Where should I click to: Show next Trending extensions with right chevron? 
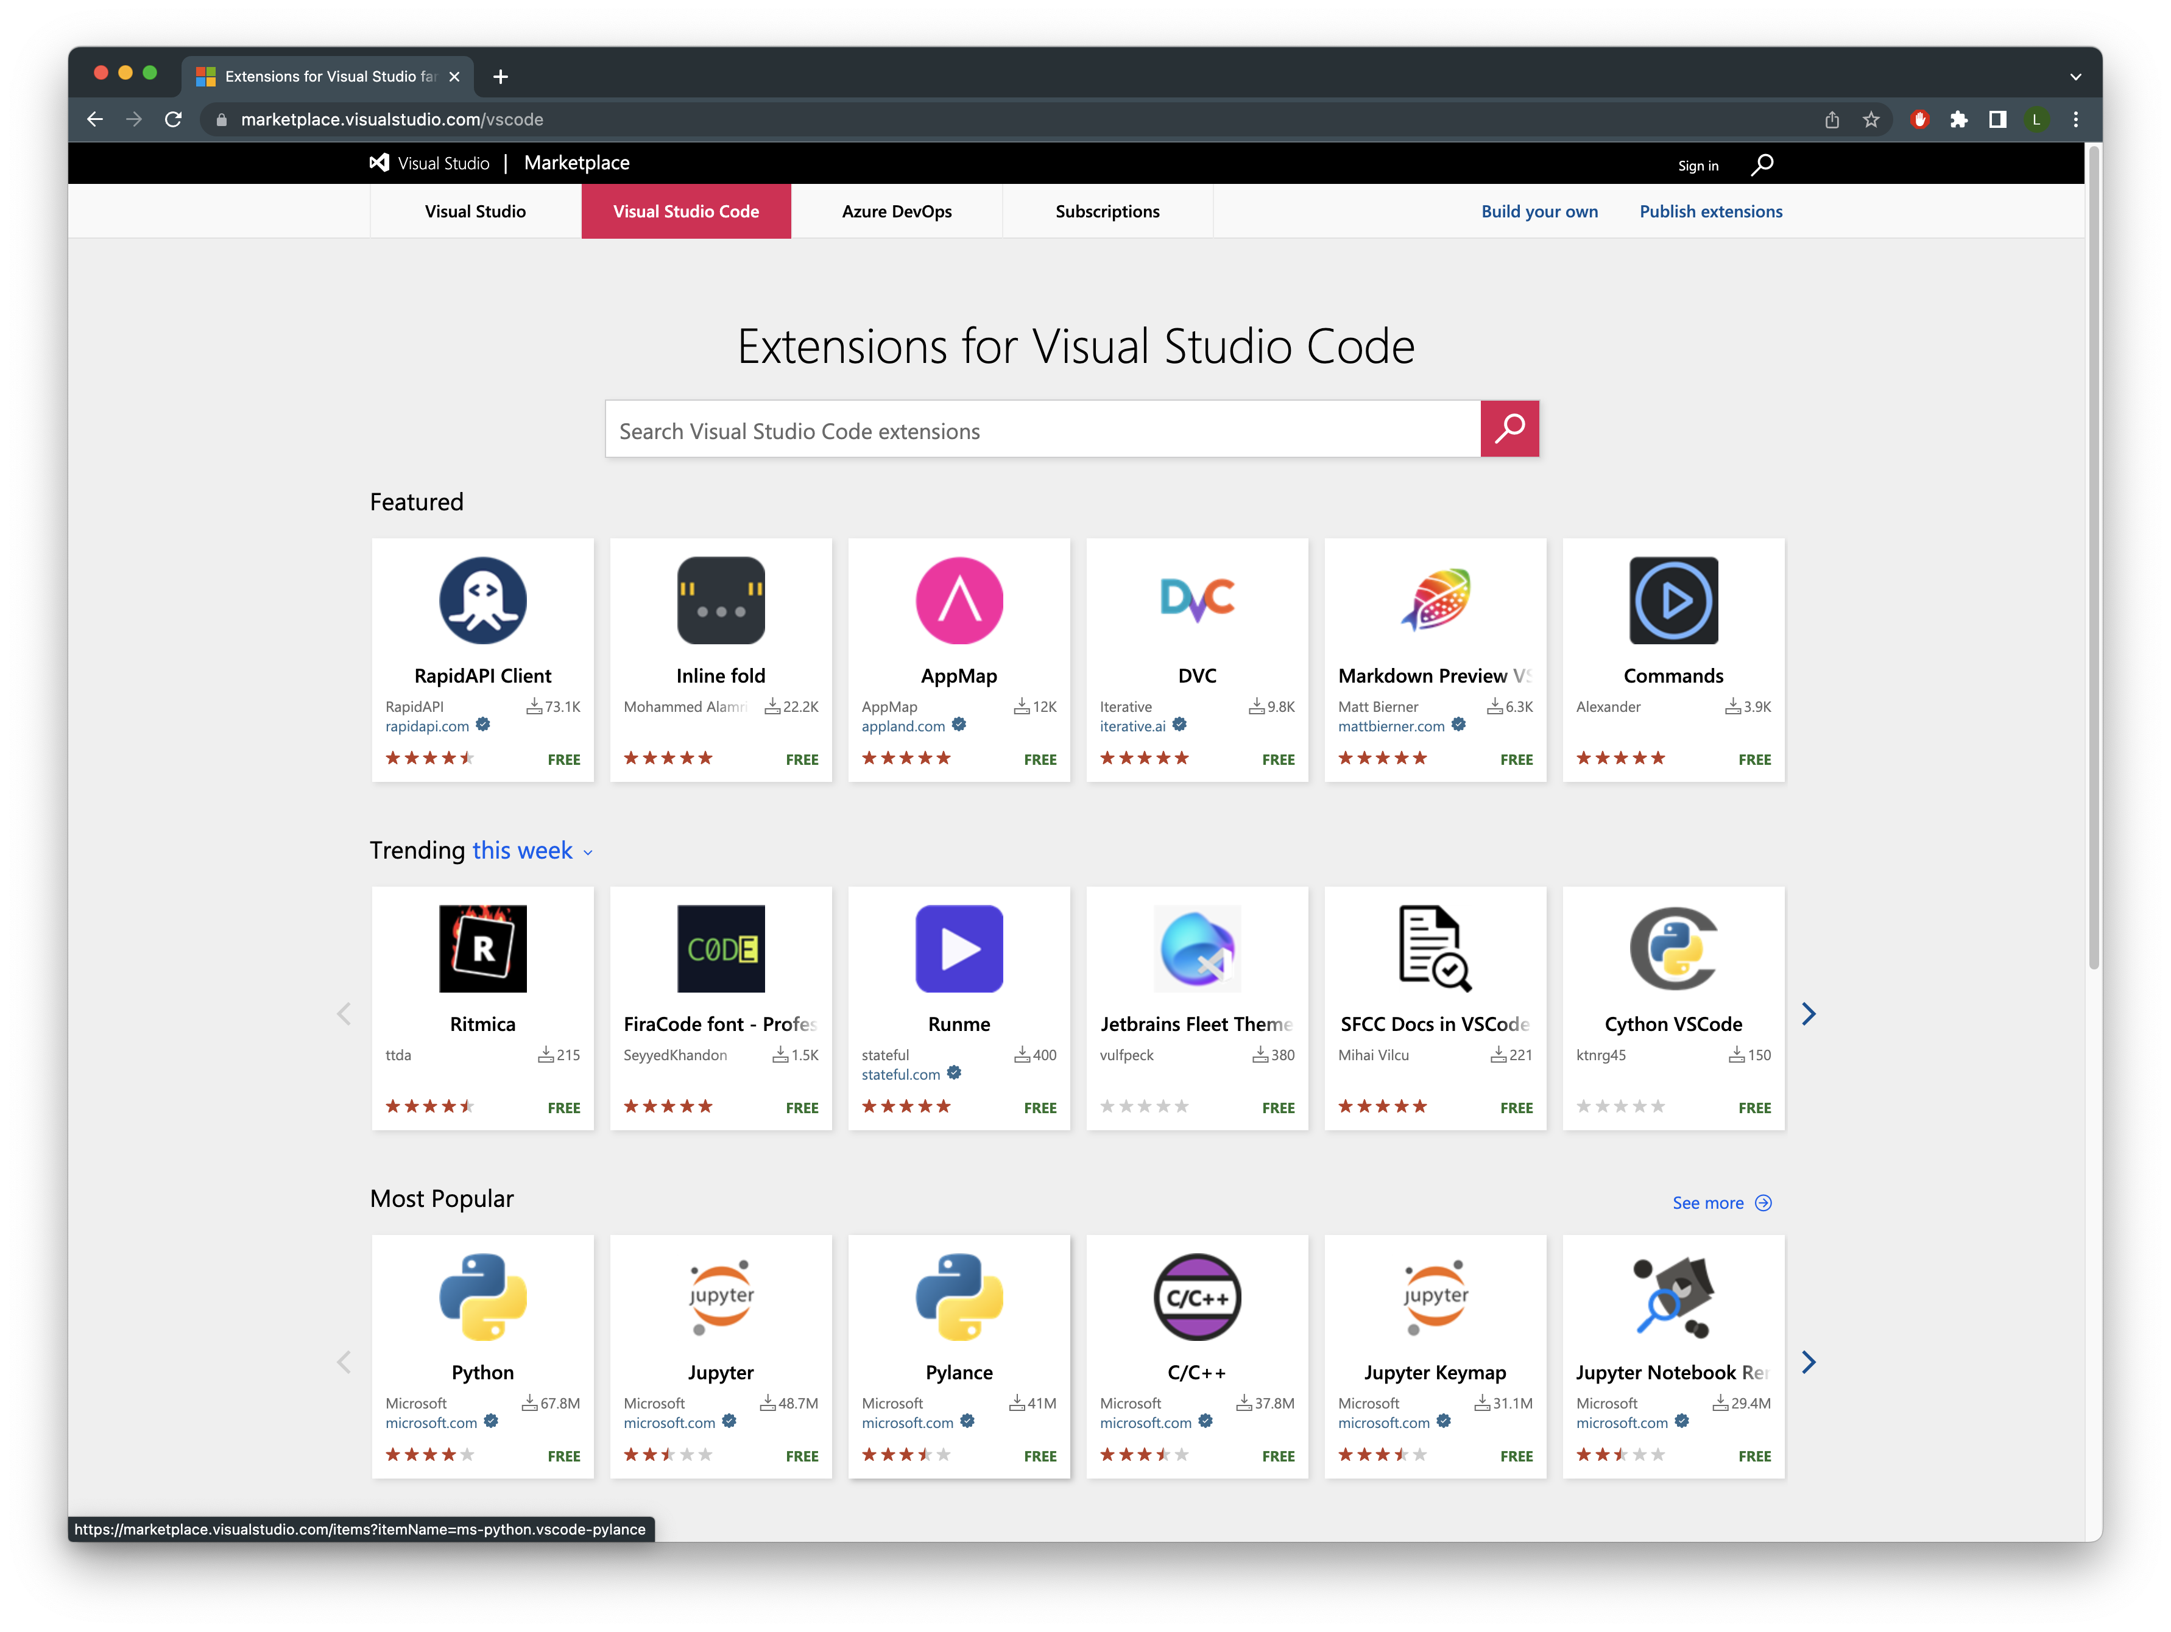tap(1808, 1014)
